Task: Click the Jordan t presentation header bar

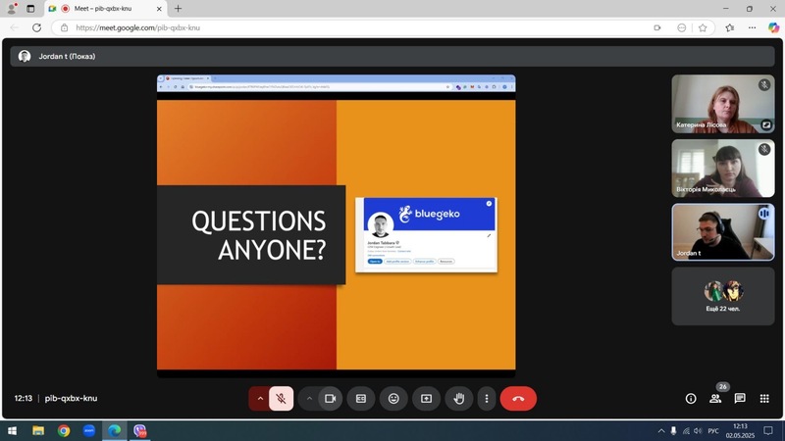Action: [392, 57]
